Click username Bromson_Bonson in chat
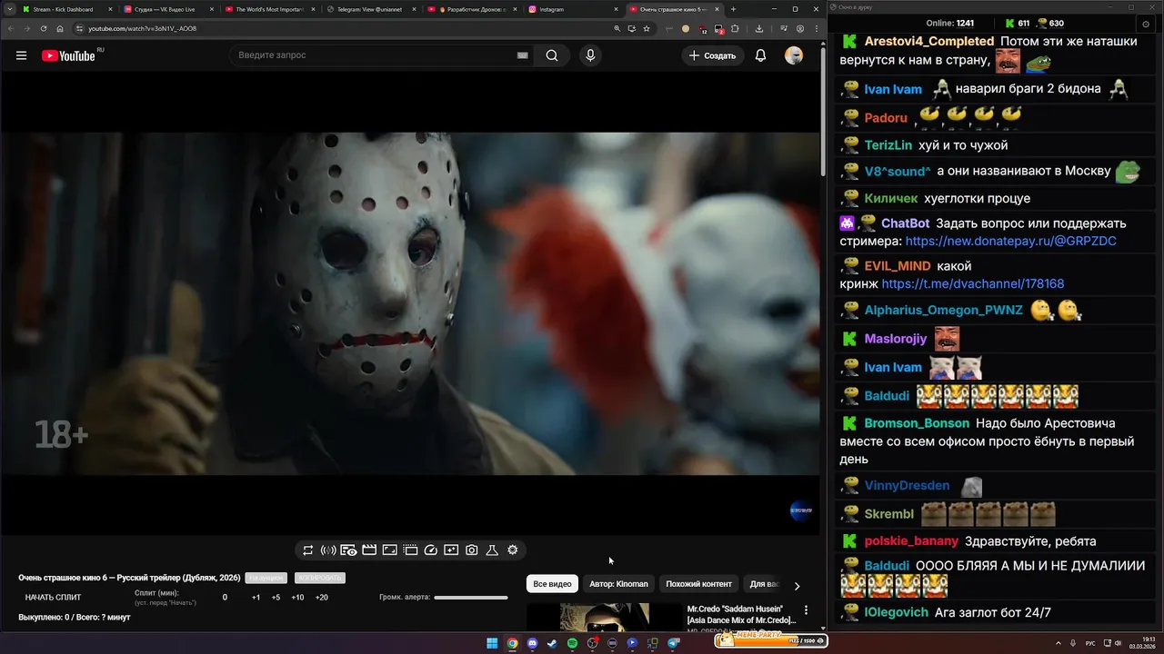The width and height of the screenshot is (1164, 654). click(917, 423)
